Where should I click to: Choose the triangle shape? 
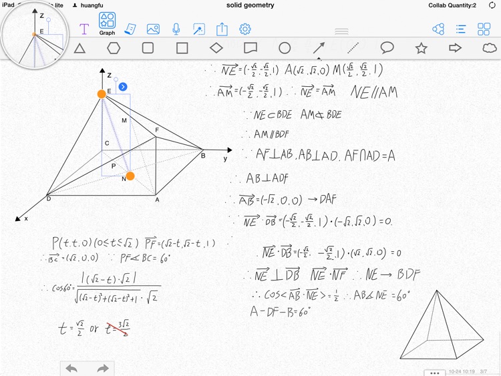point(79,49)
